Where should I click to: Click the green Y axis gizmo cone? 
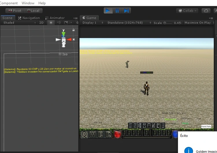[x=64, y=34]
